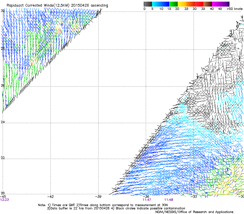Click latitude label '30' on left axis
The height and width of the screenshot is (214, 244).
pos(3,11)
